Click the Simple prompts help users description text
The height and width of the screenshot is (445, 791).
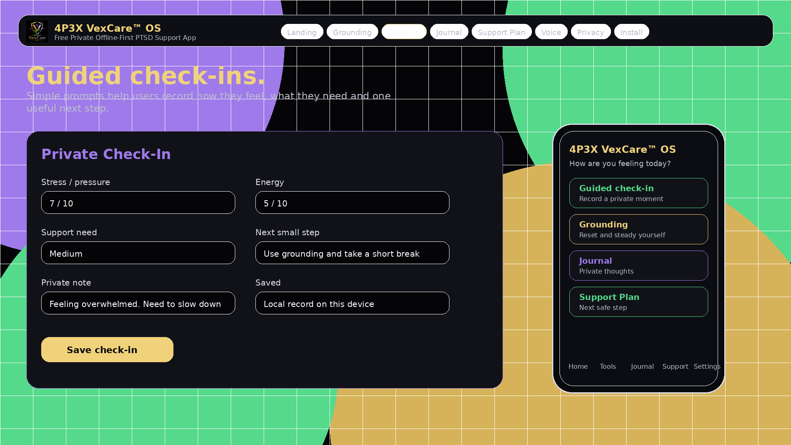click(208, 102)
